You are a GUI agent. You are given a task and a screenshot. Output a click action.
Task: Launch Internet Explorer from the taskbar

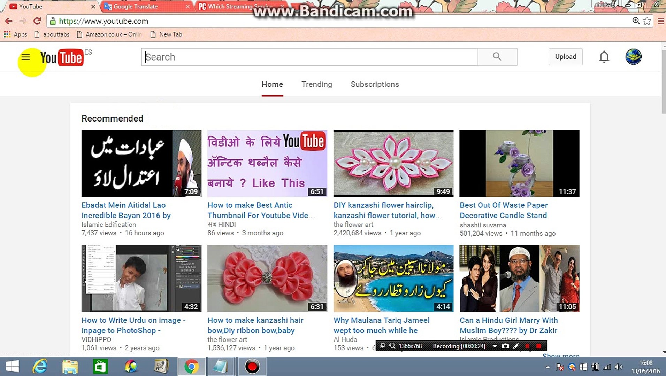pyautogui.click(x=40, y=366)
